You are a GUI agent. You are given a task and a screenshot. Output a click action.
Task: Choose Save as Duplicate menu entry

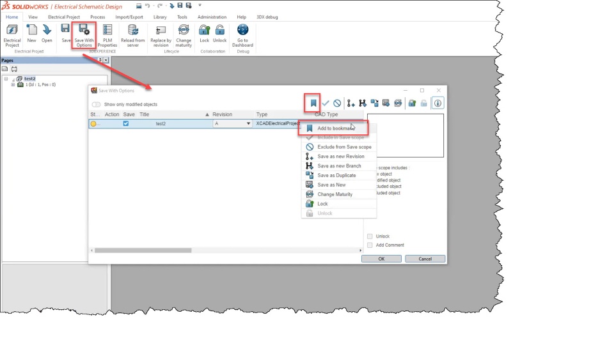339,175
